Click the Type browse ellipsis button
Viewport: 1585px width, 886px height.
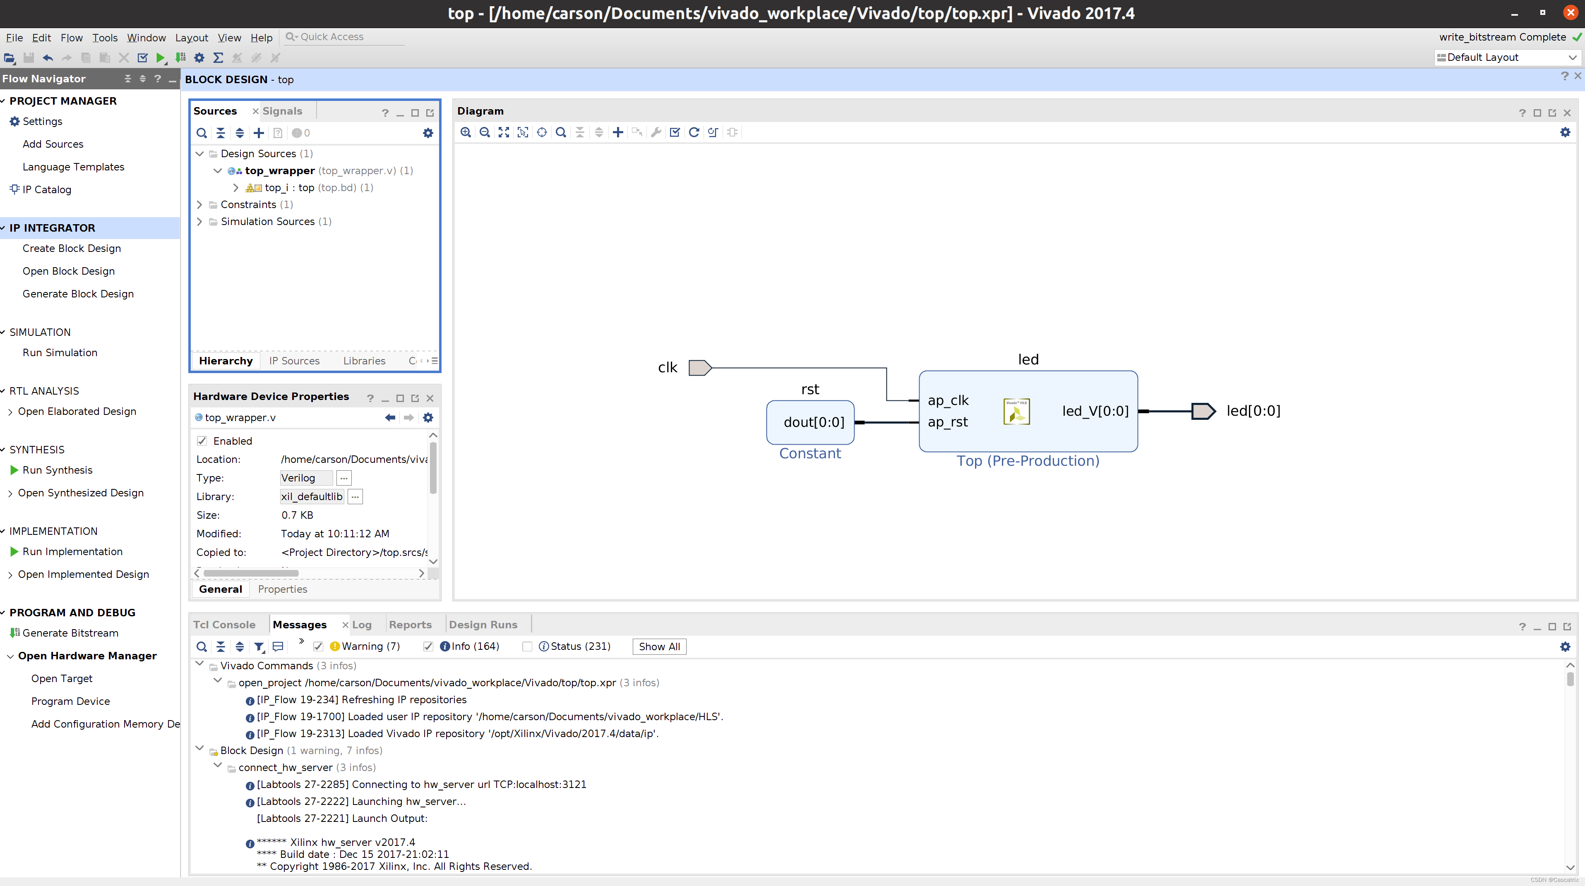(x=344, y=478)
